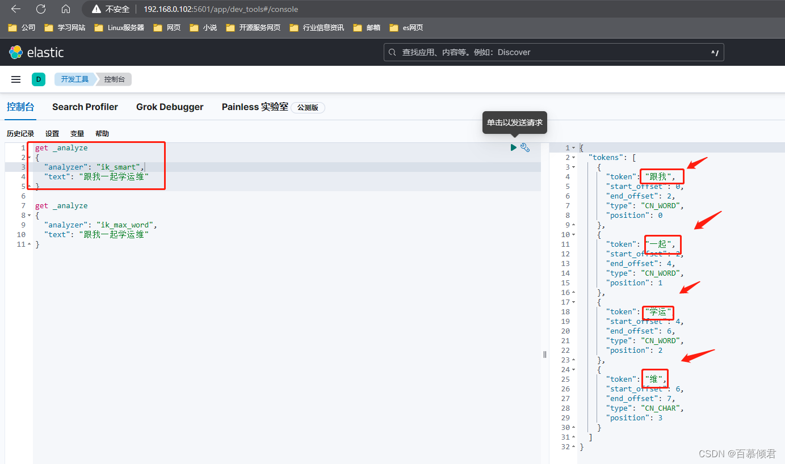Collapse first token object at response line 3
785x464 pixels.
click(x=574, y=167)
